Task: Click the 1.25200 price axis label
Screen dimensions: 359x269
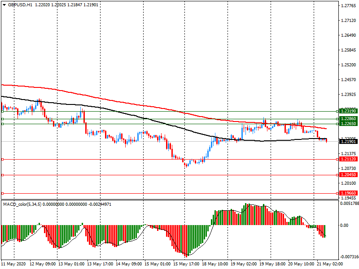Action: coord(349,65)
